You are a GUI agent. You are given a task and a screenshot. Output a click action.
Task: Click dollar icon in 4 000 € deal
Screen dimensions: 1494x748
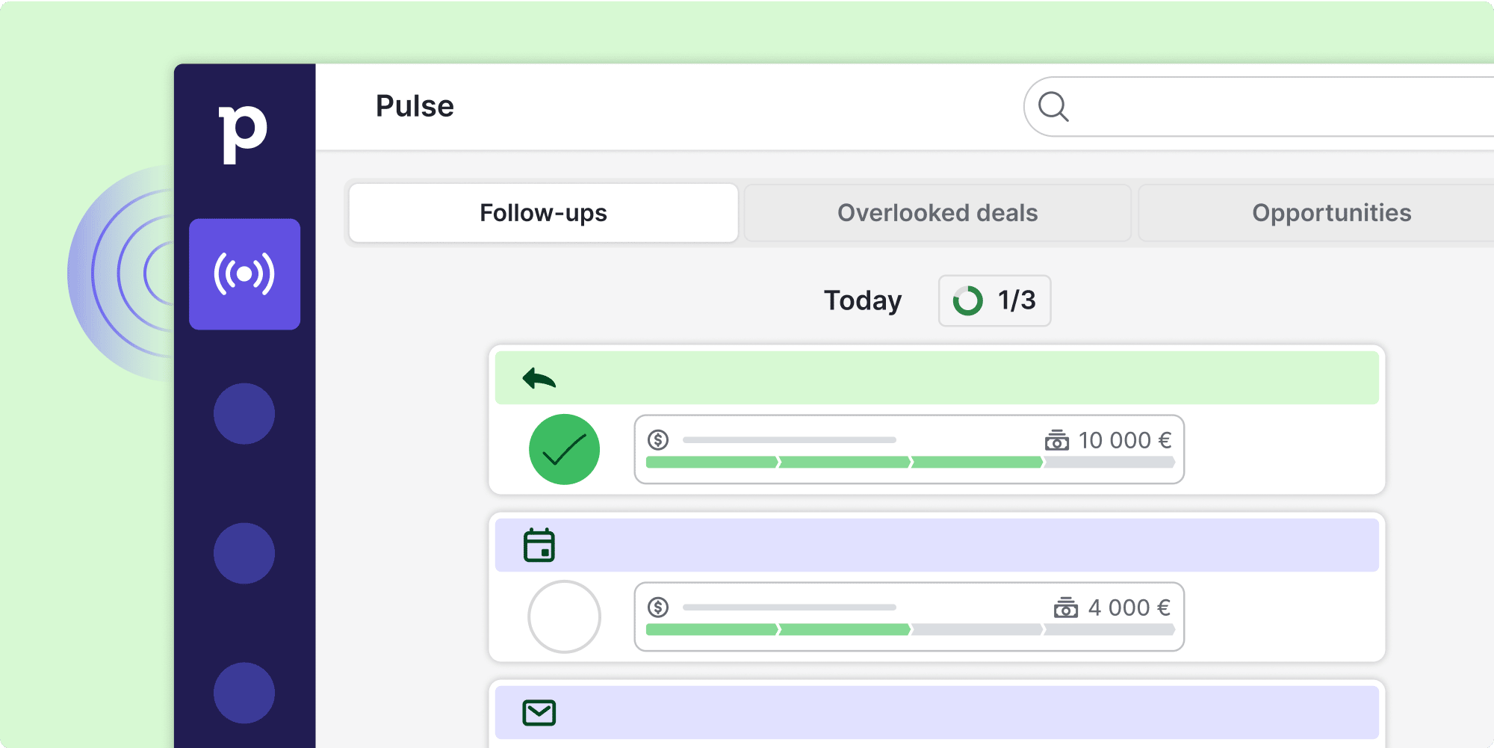[x=658, y=607]
